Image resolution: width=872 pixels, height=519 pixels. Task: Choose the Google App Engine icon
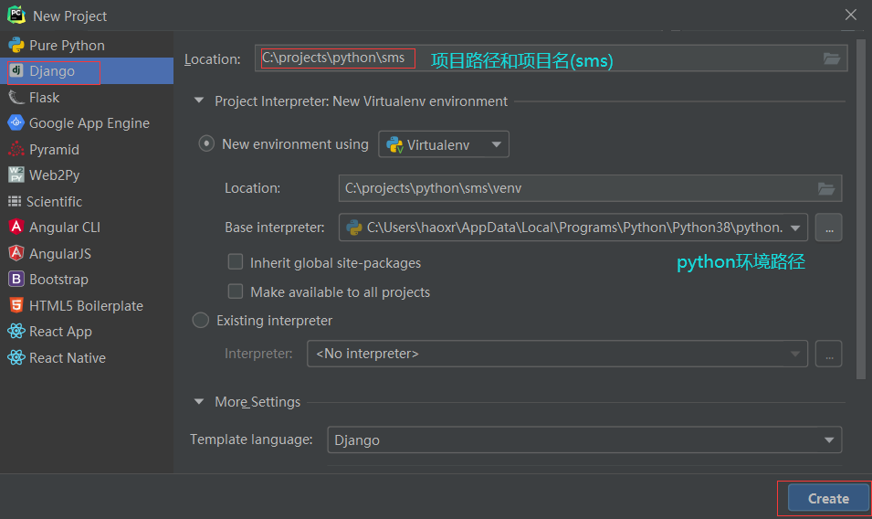pyautogui.click(x=16, y=123)
